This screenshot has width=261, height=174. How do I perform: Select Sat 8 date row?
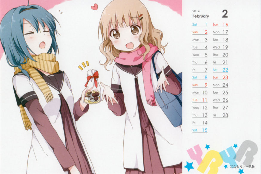click(200, 77)
